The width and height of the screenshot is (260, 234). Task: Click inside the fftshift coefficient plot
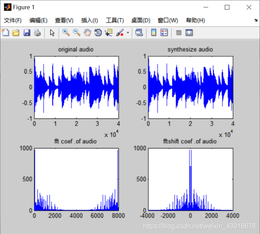click(x=191, y=179)
